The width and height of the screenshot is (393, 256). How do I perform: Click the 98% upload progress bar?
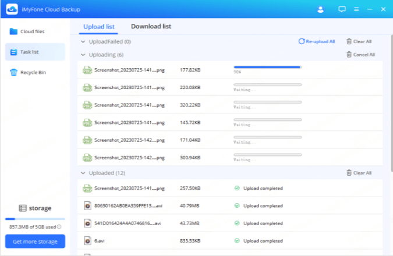coord(267,67)
